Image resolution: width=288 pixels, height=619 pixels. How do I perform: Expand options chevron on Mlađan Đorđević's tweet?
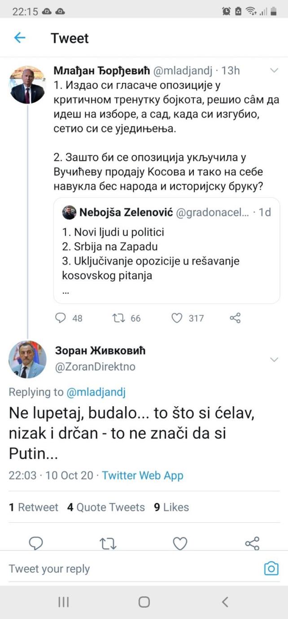pos(274,70)
